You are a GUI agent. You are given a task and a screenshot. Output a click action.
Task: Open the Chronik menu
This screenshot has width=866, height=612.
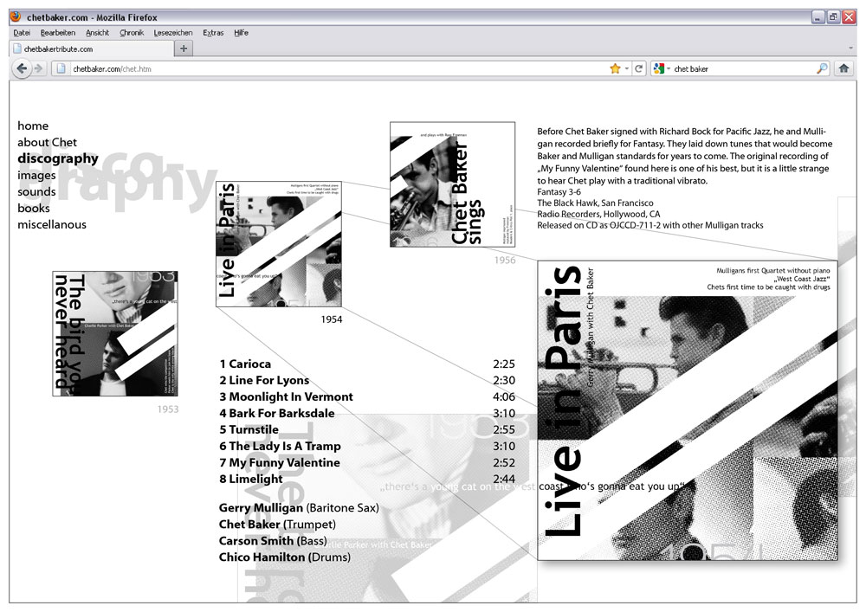tap(132, 33)
